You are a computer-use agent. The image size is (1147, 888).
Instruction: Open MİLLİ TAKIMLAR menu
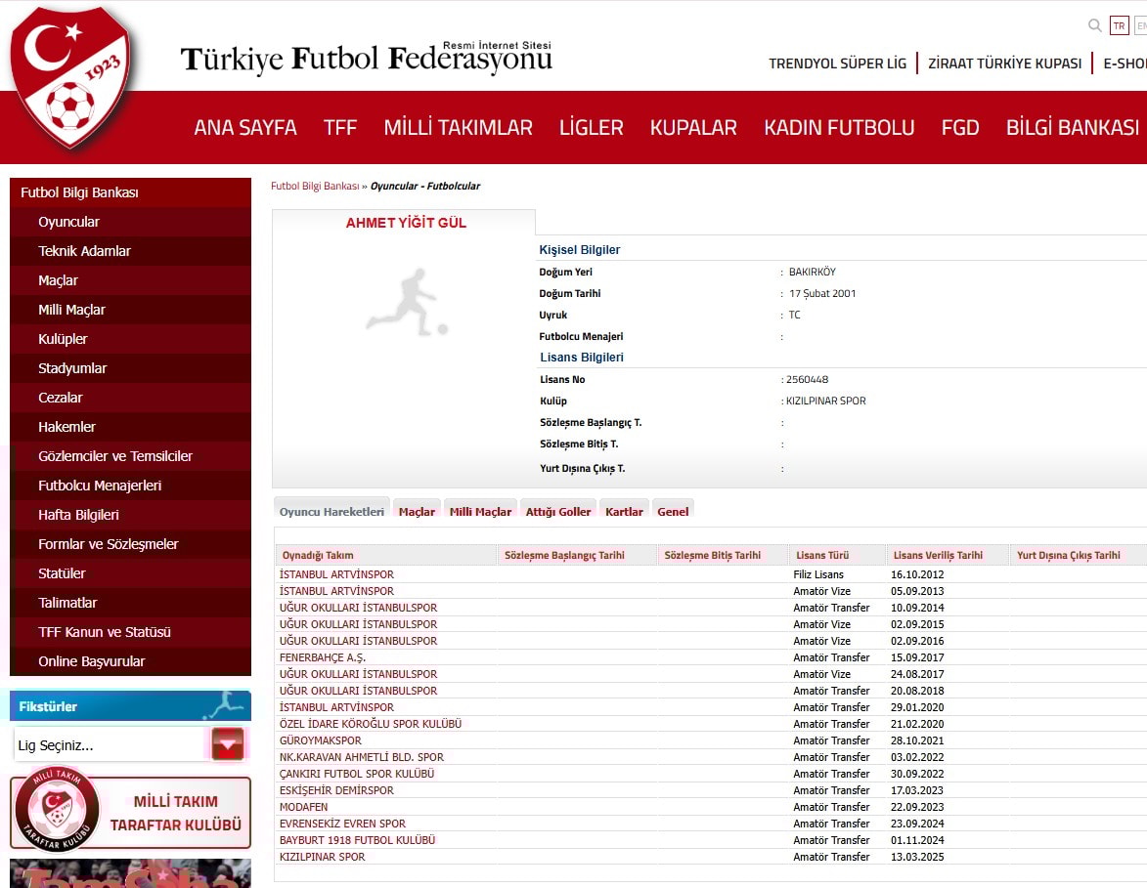point(458,128)
